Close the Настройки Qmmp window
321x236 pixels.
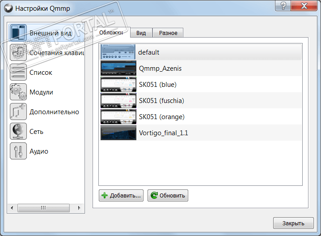pos(304,5)
